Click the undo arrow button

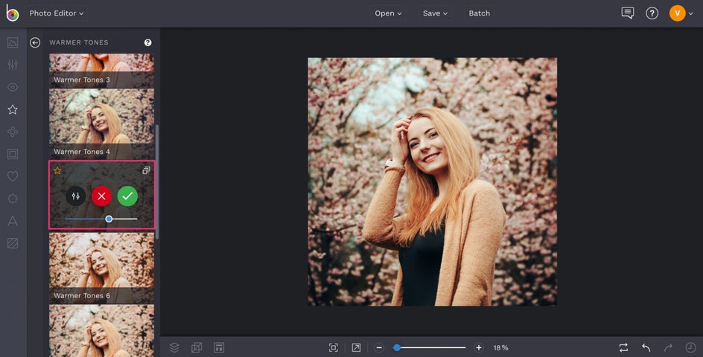click(x=646, y=347)
